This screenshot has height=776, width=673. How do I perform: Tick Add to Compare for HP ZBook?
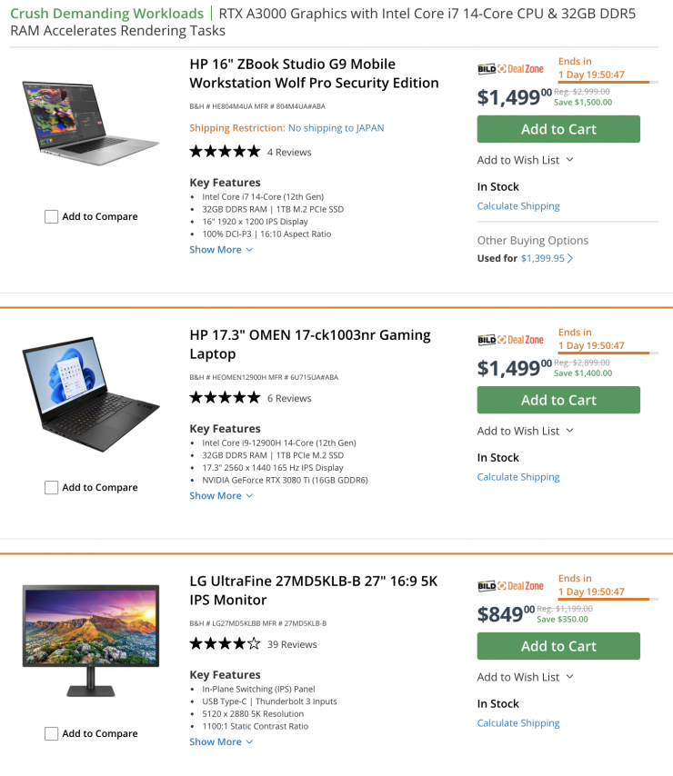[x=52, y=217]
